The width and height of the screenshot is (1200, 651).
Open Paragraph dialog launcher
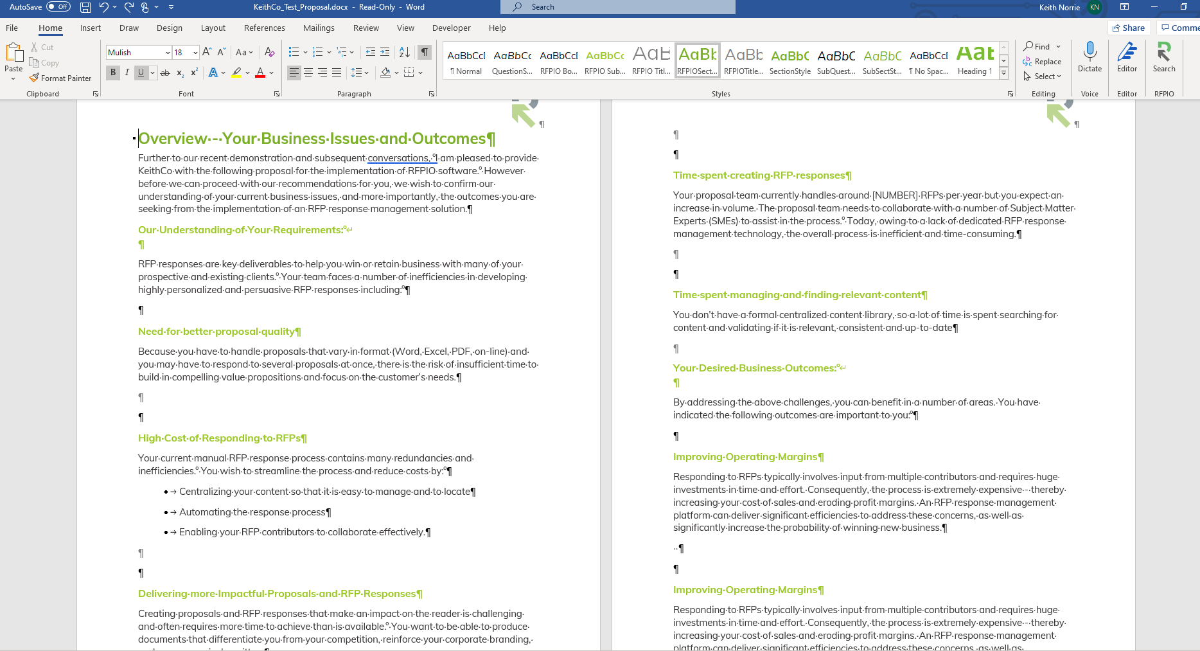point(432,94)
